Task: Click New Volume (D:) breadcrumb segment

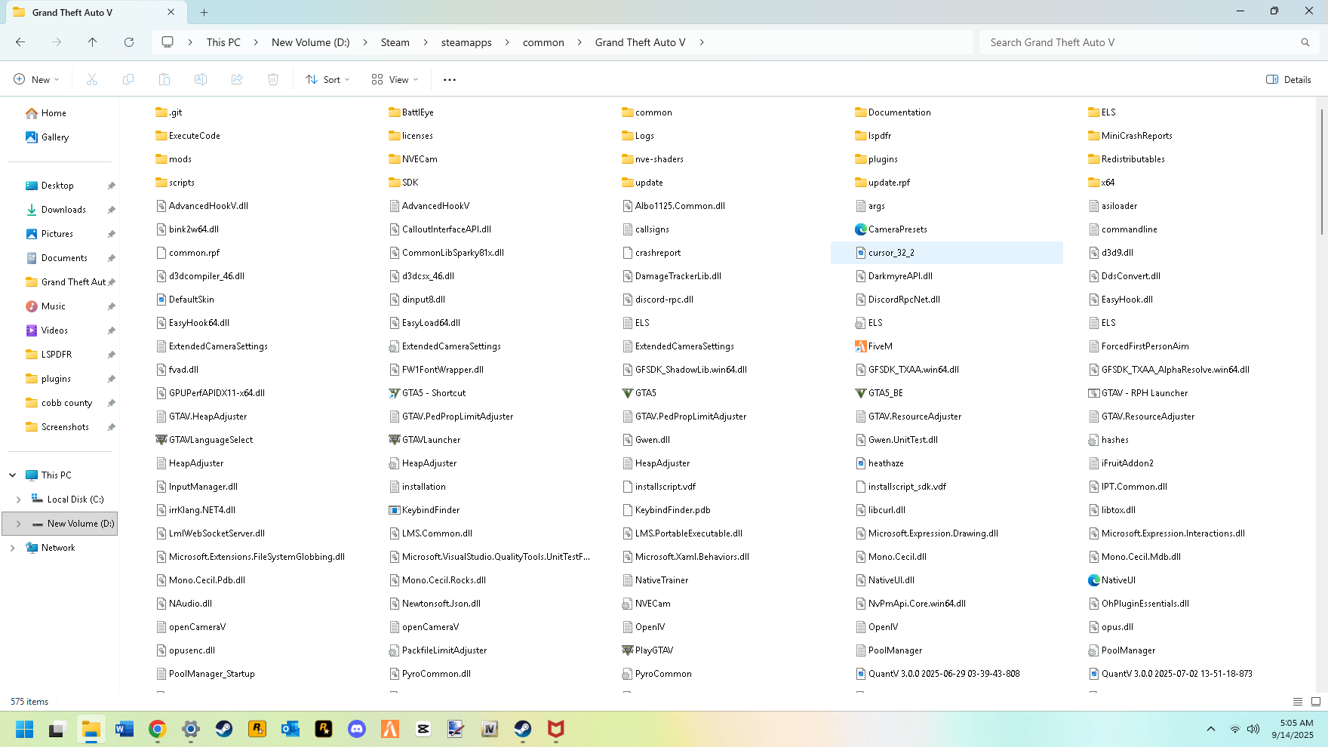Action: (311, 42)
